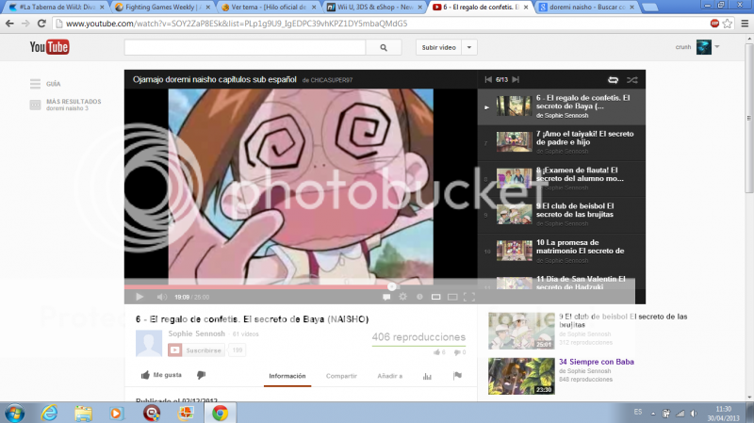
Task: Click the browser address bar URL
Action: tap(237, 23)
